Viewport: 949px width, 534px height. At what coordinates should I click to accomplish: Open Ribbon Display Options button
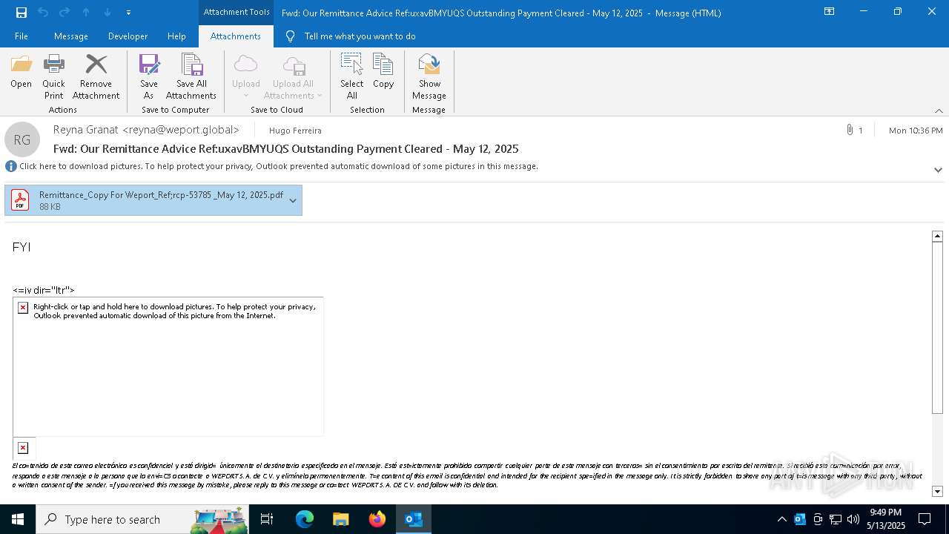coord(830,12)
